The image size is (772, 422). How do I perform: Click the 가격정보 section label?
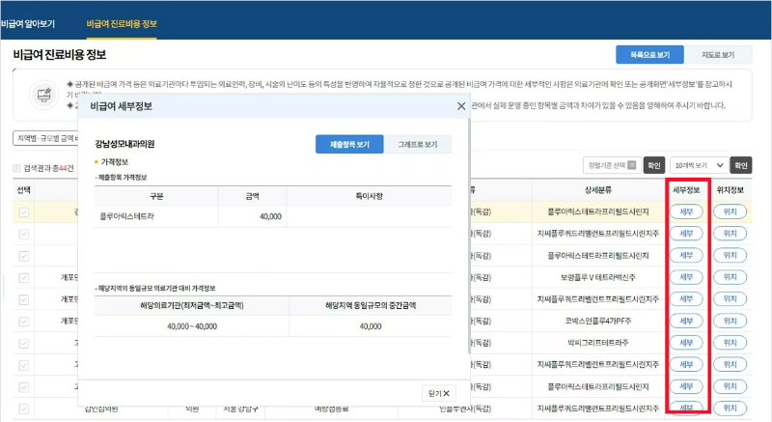tap(114, 161)
